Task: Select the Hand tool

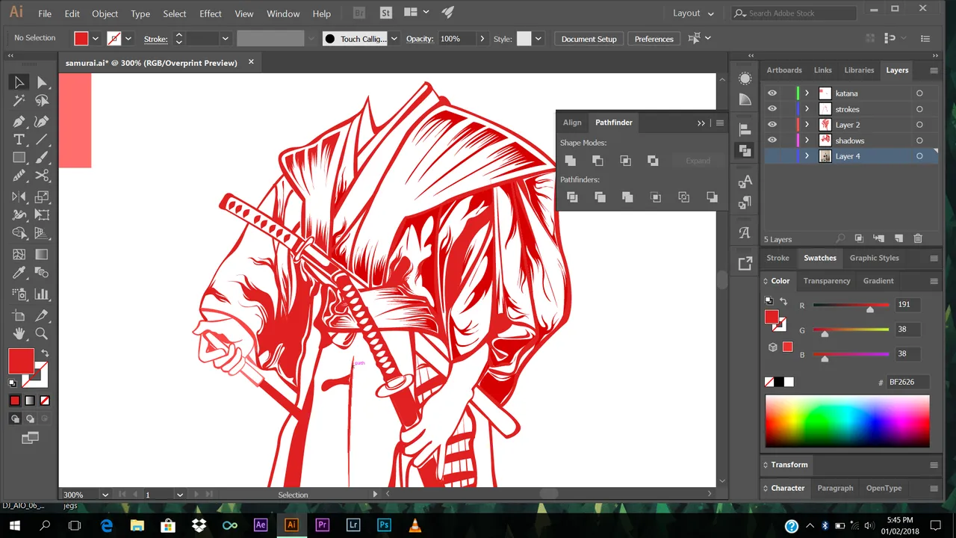Action: tap(19, 334)
